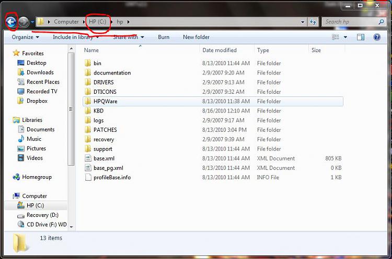Sort by the Size column header

tap(316, 50)
